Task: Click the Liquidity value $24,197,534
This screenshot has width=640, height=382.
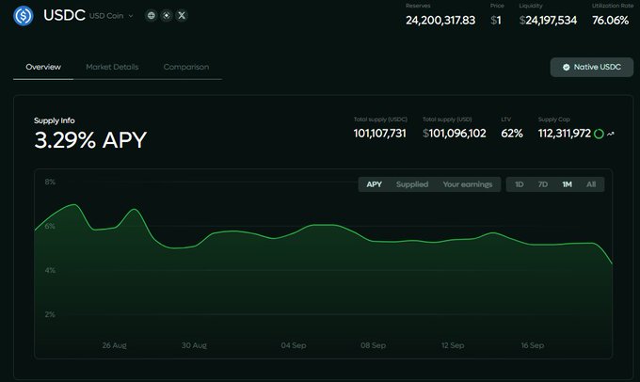Action: tap(548, 21)
